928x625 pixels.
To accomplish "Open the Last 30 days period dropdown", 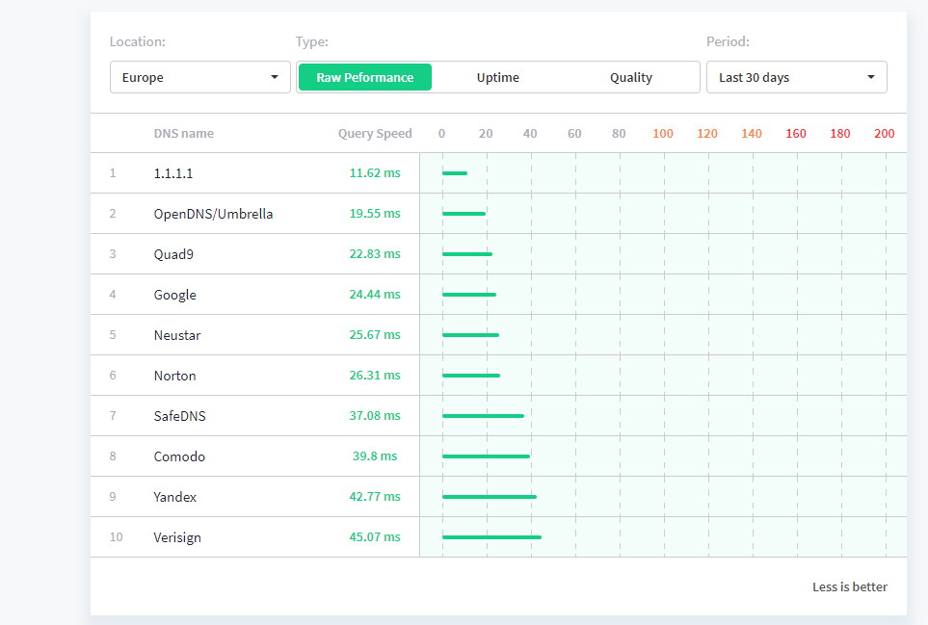I will pos(797,77).
